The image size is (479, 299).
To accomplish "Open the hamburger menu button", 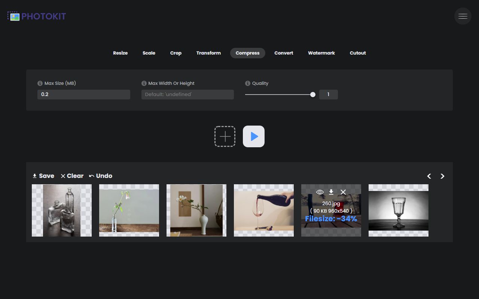I will point(463,16).
